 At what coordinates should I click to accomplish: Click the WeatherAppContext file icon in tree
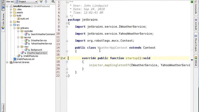(22, 53)
